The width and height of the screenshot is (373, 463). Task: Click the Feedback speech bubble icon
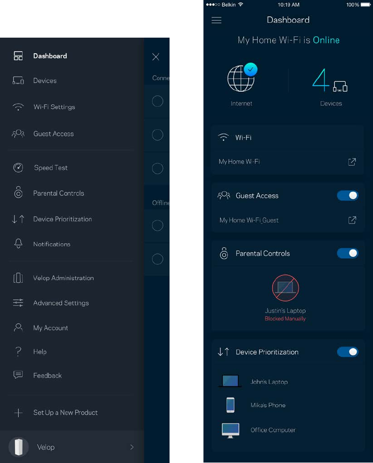click(x=18, y=375)
